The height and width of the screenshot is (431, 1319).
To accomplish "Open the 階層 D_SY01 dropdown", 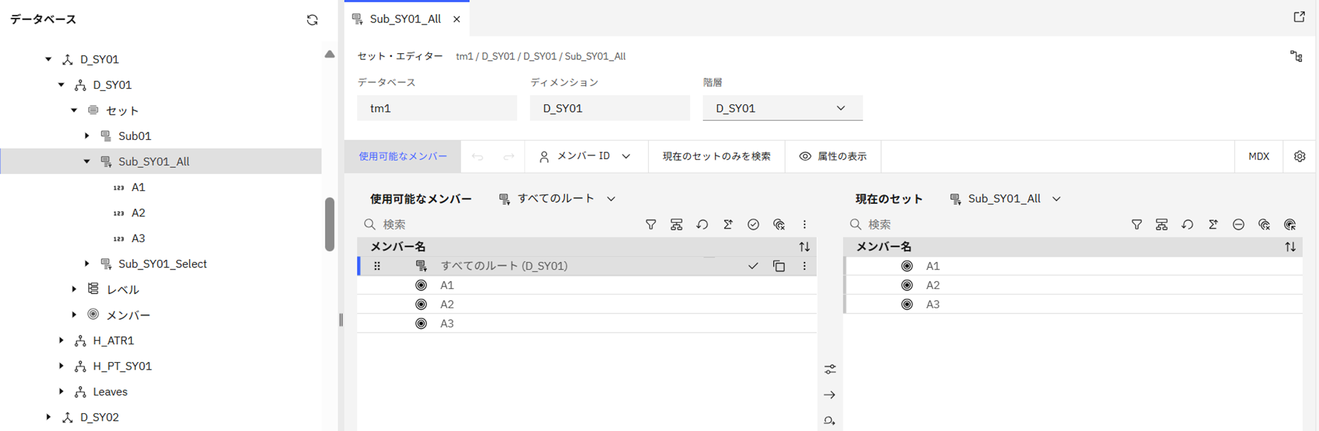I will 783,108.
